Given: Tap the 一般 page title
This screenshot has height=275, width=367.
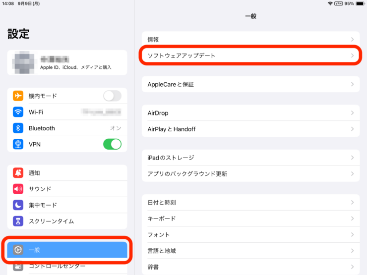Looking at the screenshot, I should (250, 16).
